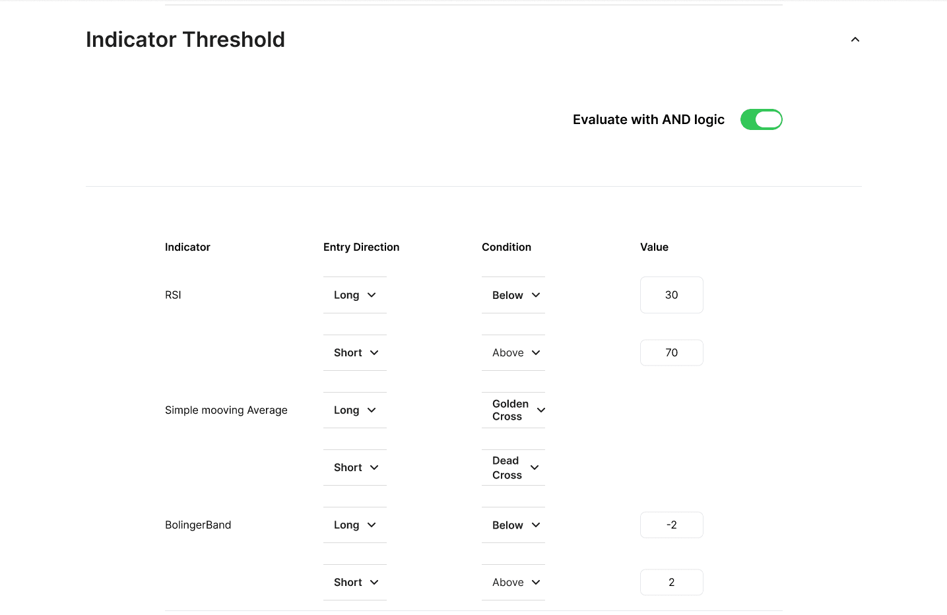Open the Golden Cross condition dropdown

point(517,410)
